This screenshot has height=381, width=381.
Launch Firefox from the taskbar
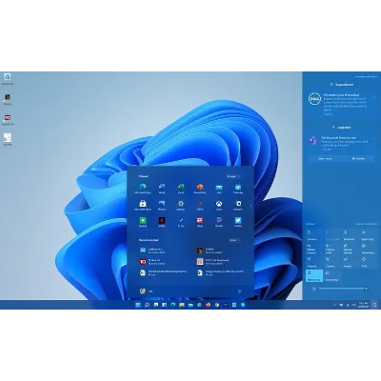208,305
